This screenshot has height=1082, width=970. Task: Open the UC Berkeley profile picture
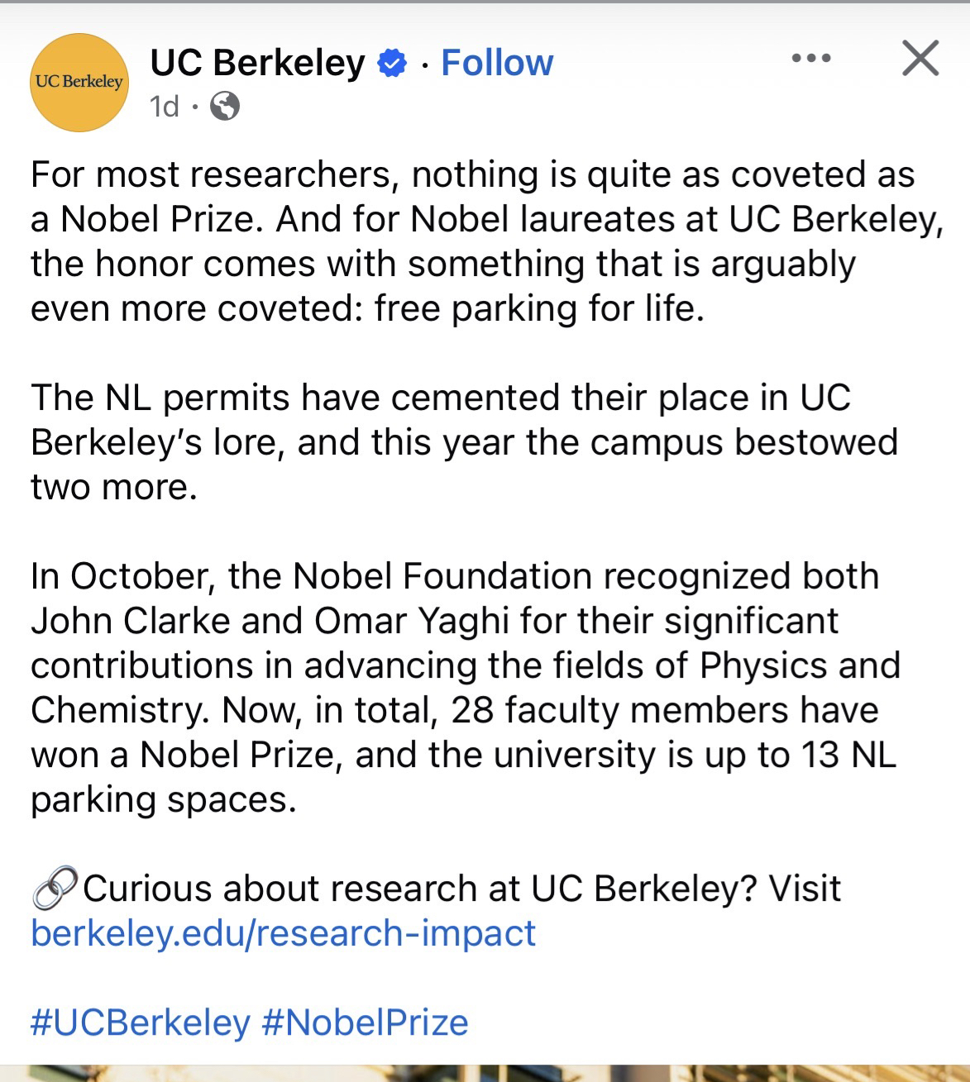(x=79, y=83)
